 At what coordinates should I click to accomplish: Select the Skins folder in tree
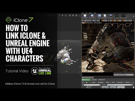tap(89, 87)
